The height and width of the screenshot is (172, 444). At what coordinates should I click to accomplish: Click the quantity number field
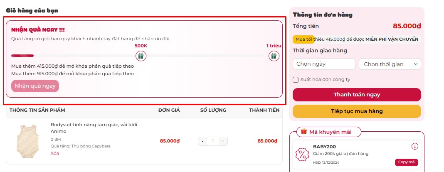click(213, 141)
